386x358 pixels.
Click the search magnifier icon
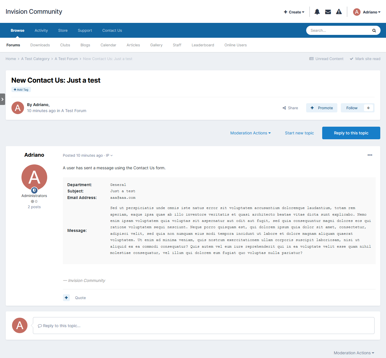(374, 31)
